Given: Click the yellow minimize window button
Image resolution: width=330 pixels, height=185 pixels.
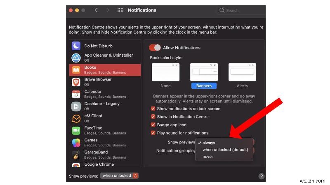Looking at the screenshot, I should pyautogui.click(x=77, y=10).
